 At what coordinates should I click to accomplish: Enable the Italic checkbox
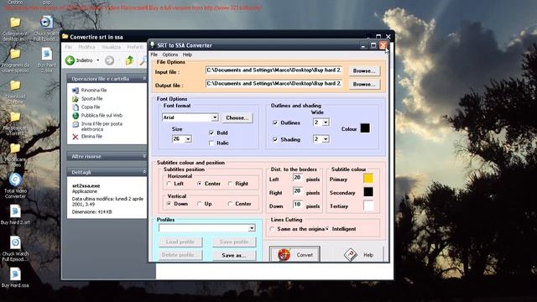211,143
